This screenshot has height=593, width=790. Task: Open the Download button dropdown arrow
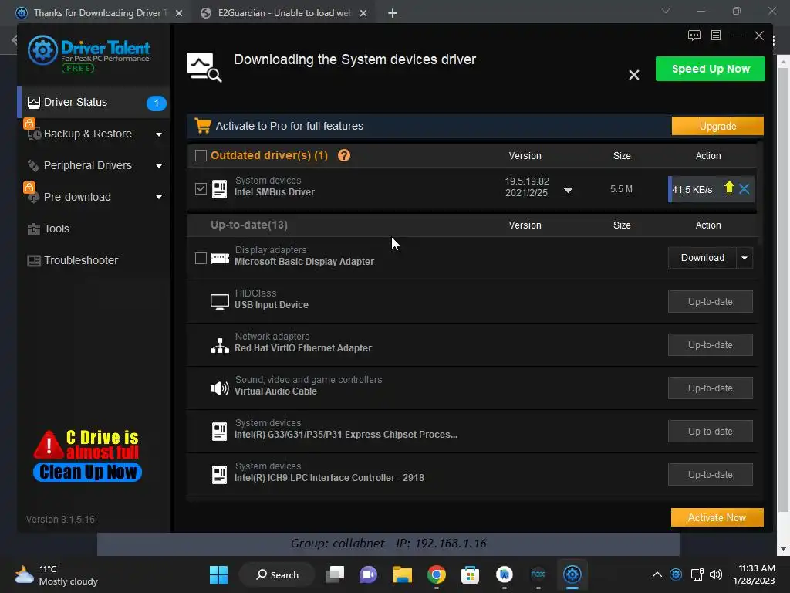pos(744,258)
